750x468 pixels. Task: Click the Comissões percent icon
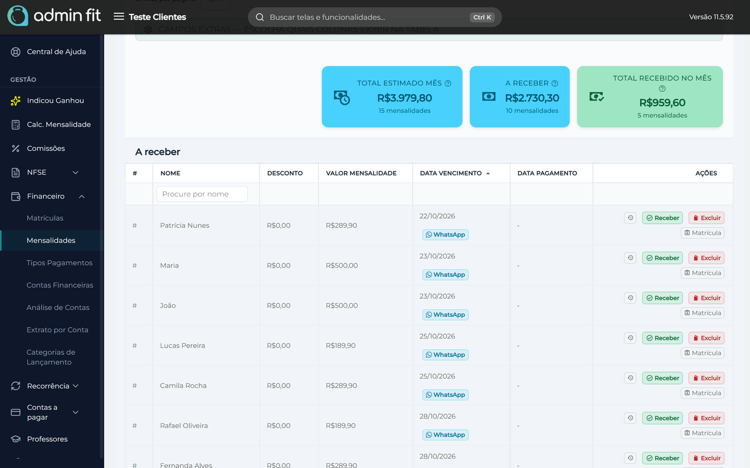pos(15,149)
